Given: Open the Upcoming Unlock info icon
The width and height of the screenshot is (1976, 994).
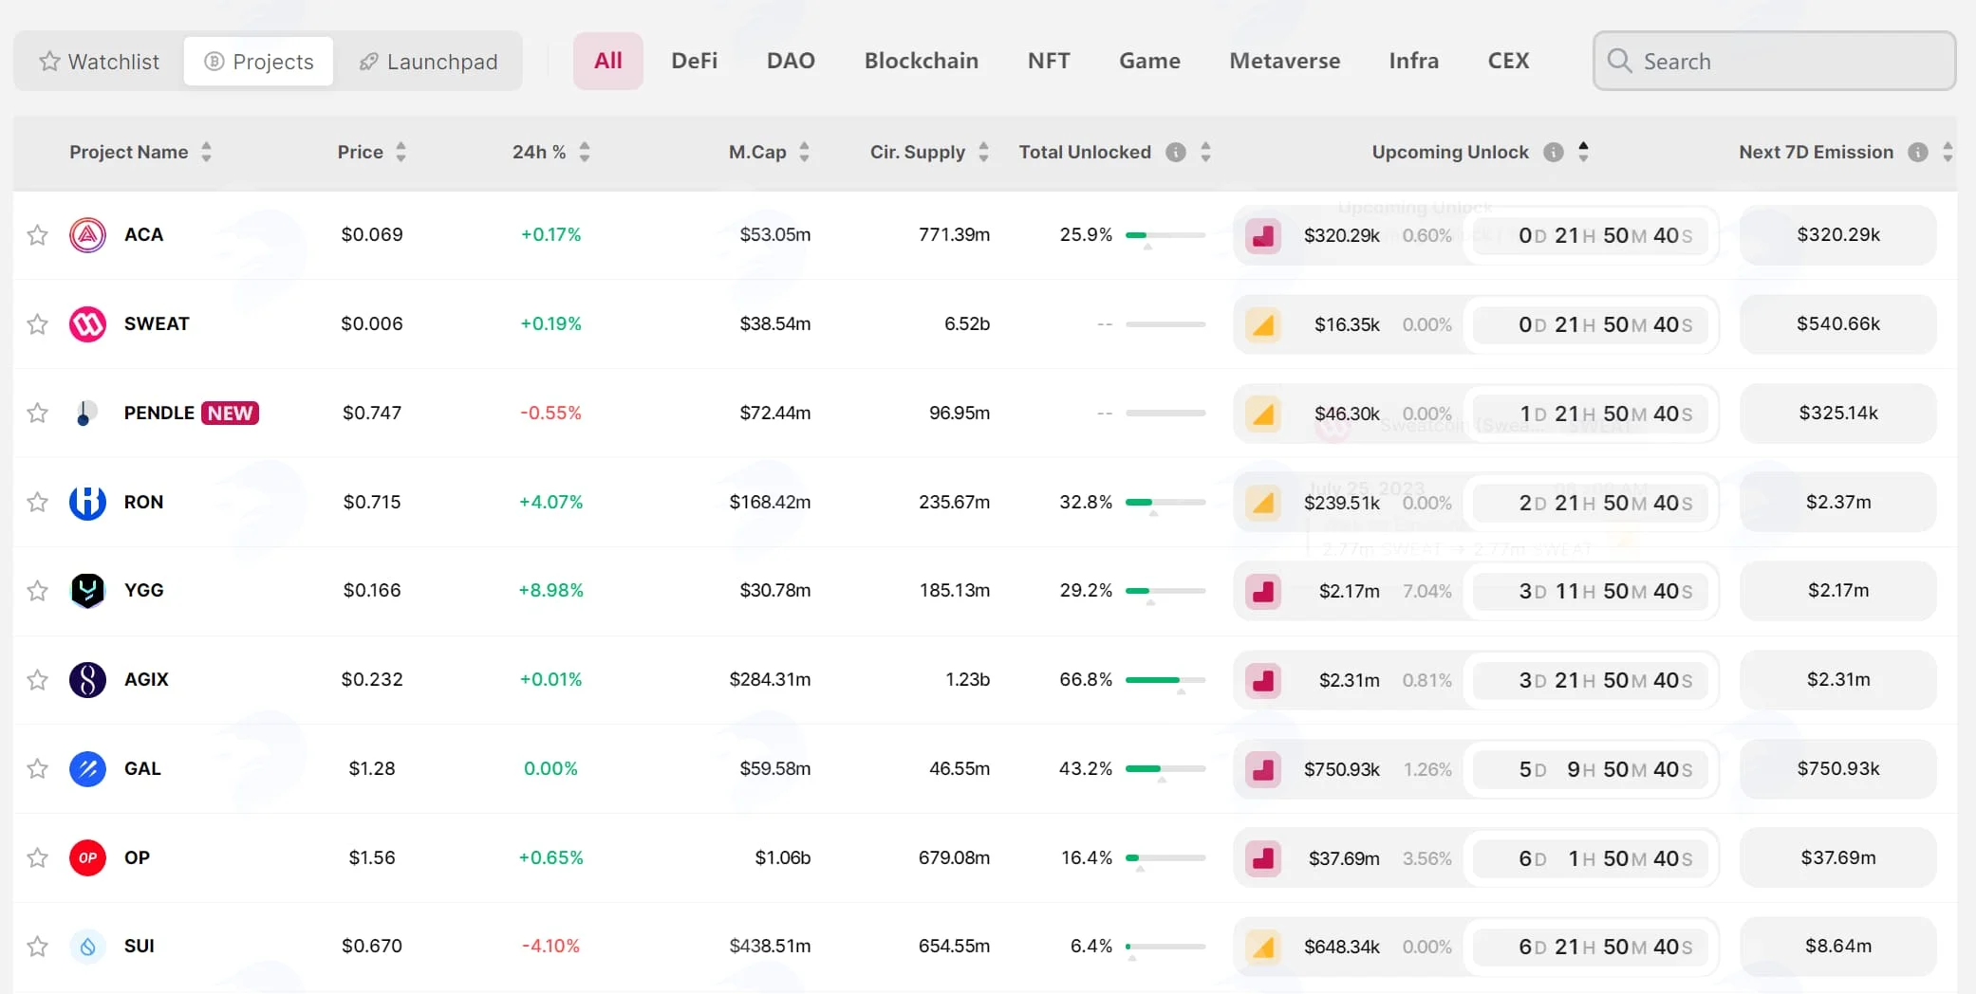Looking at the screenshot, I should [1554, 152].
